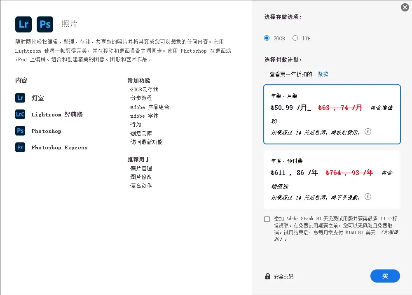Click the Adobe 产品组合 feature item

point(149,107)
